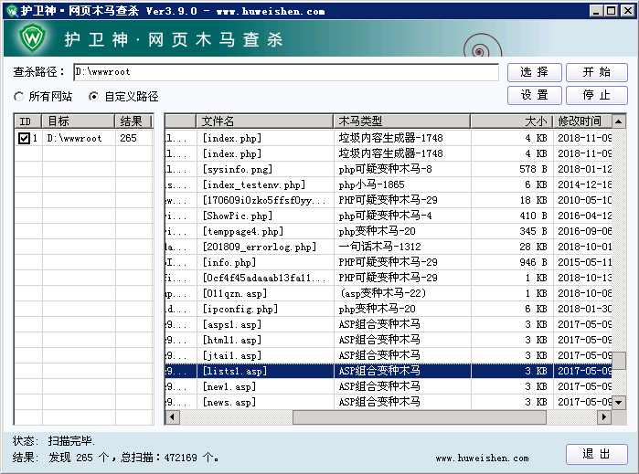
Task: Select the [sysinfo.png] row
Action: pos(389,169)
